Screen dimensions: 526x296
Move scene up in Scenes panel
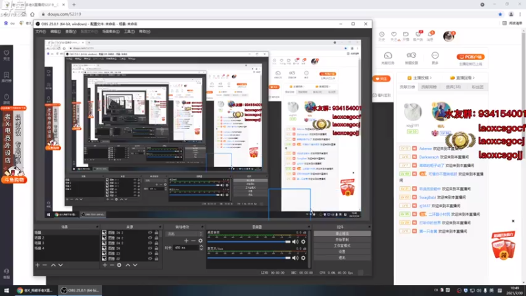tap(53, 265)
